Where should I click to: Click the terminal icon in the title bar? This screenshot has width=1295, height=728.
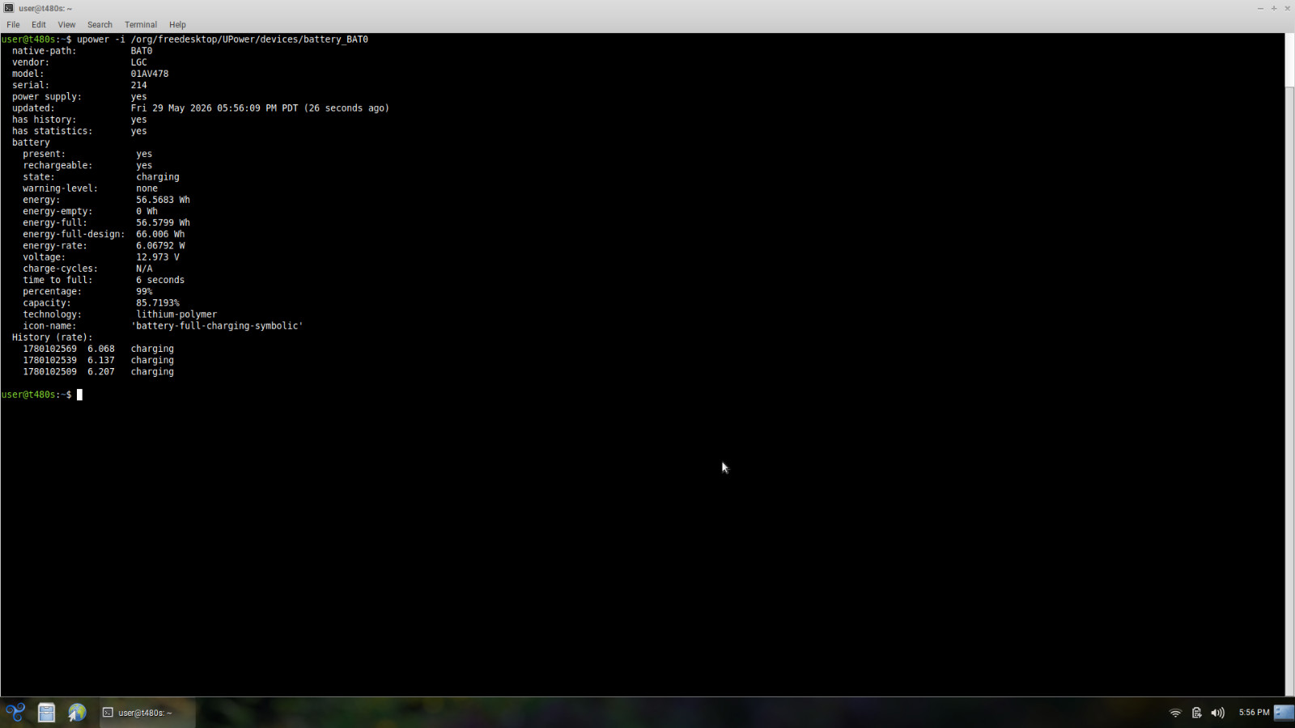point(9,8)
